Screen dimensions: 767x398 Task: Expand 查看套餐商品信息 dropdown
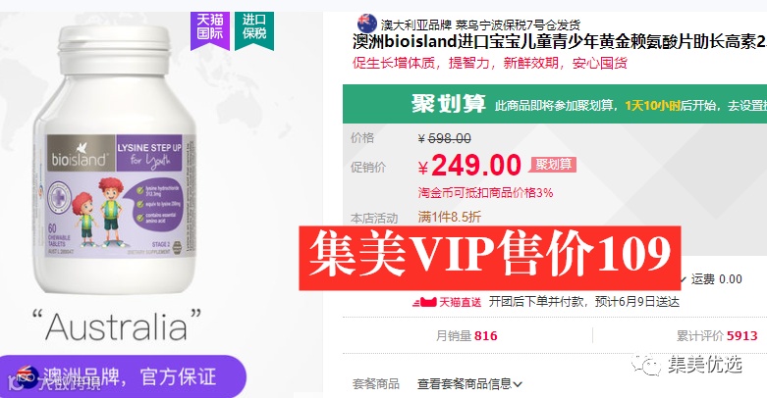pyautogui.click(x=469, y=384)
